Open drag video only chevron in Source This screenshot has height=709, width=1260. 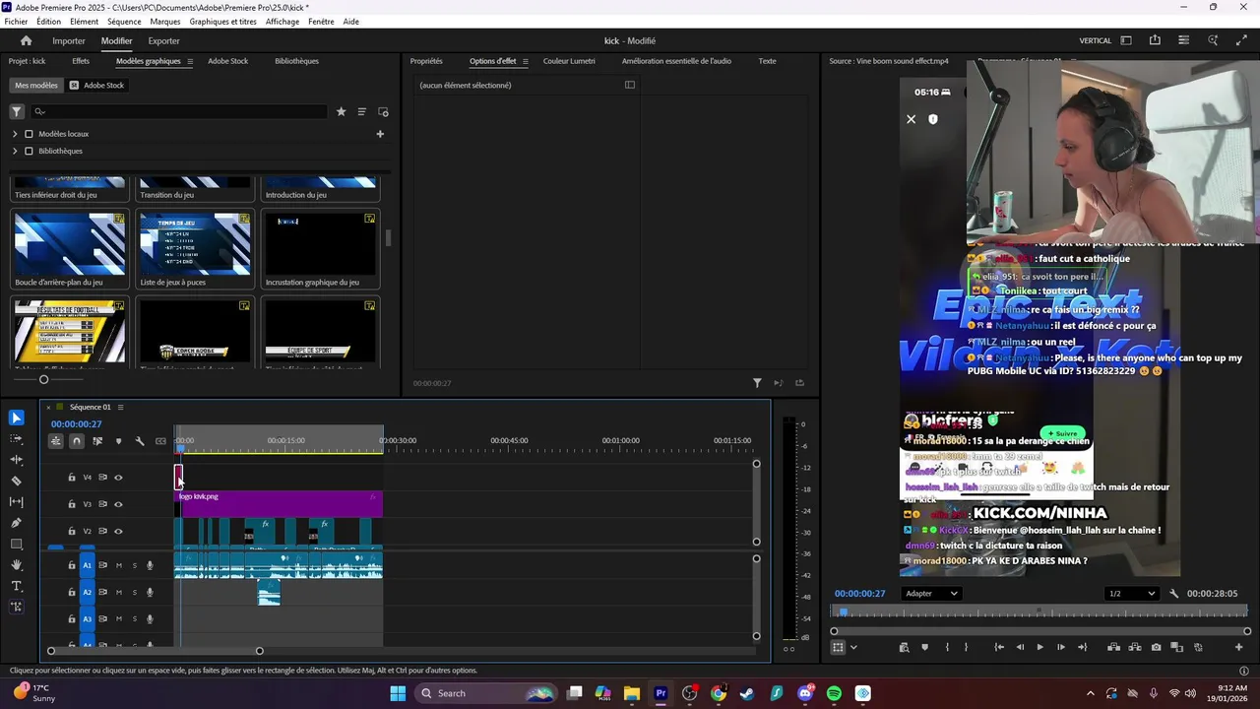(x=853, y=647)
